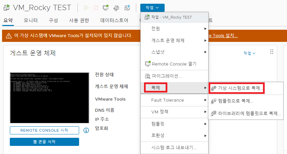
Task: Choose Remote Console 열기 menu entry
Action: pos(174,64)
